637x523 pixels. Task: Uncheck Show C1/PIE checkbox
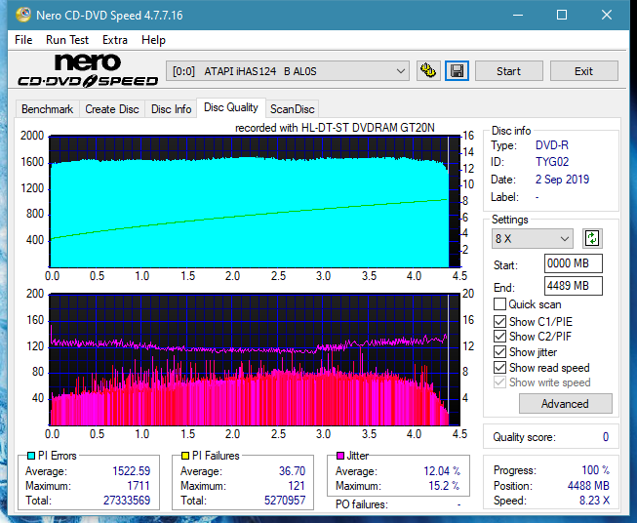(x=499, y=321)
